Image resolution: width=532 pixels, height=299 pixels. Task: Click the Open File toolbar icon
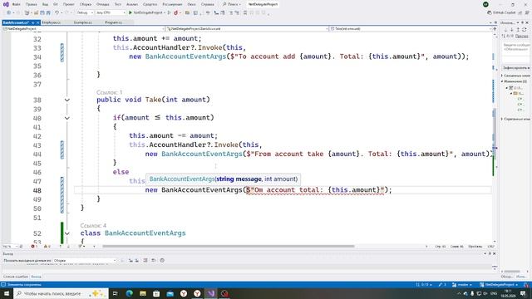point(36,13)
